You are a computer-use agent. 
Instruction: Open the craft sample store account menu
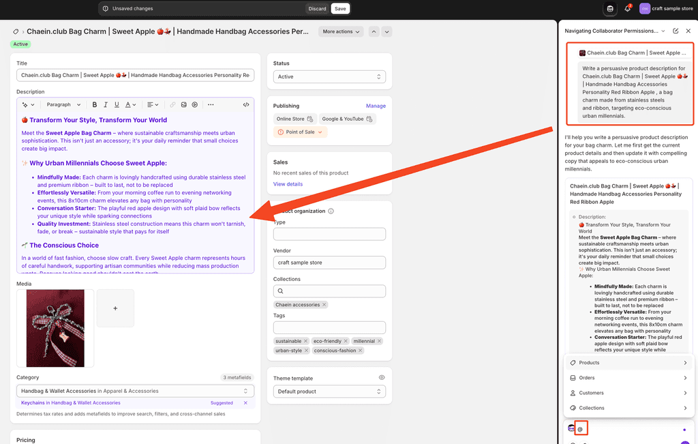pyautogui.click(x=667, y=8)
